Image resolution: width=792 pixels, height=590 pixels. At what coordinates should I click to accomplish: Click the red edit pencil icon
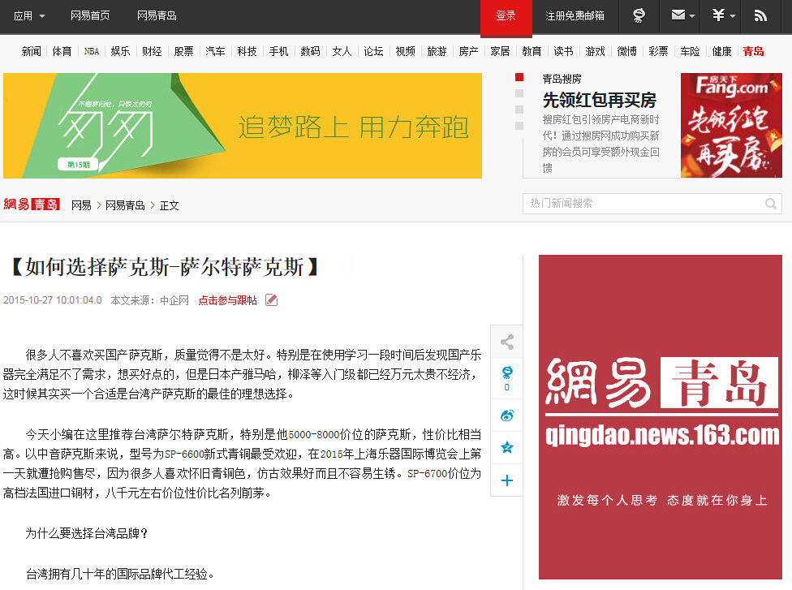[x=271, y=300]
